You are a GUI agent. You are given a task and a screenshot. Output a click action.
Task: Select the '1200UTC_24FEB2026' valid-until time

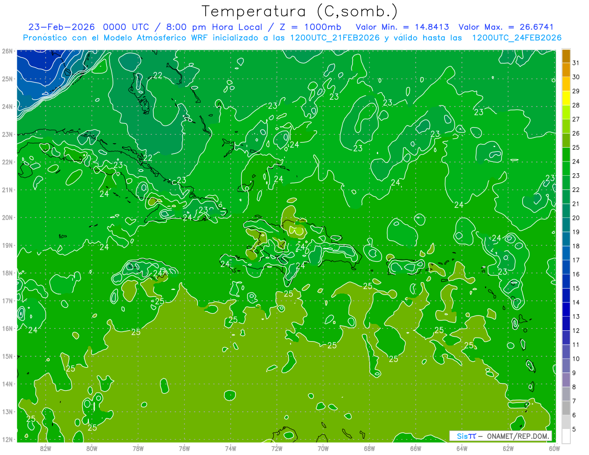pos(517,38)
